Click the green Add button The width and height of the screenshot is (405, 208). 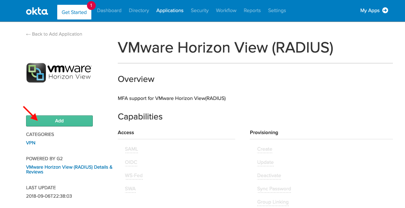coord(59,121)
